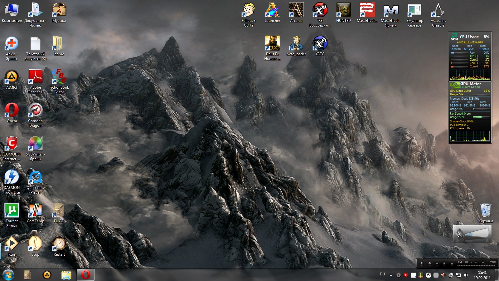Open the DAEMON Tools Lite shortcut

click(x=12, y=178)
